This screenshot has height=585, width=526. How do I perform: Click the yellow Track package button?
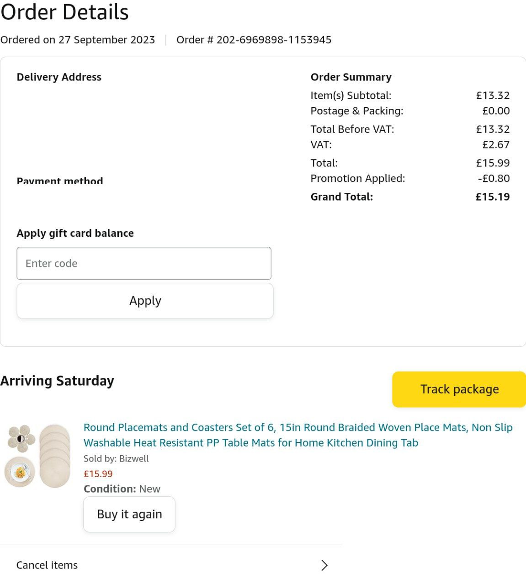[459, 389]
